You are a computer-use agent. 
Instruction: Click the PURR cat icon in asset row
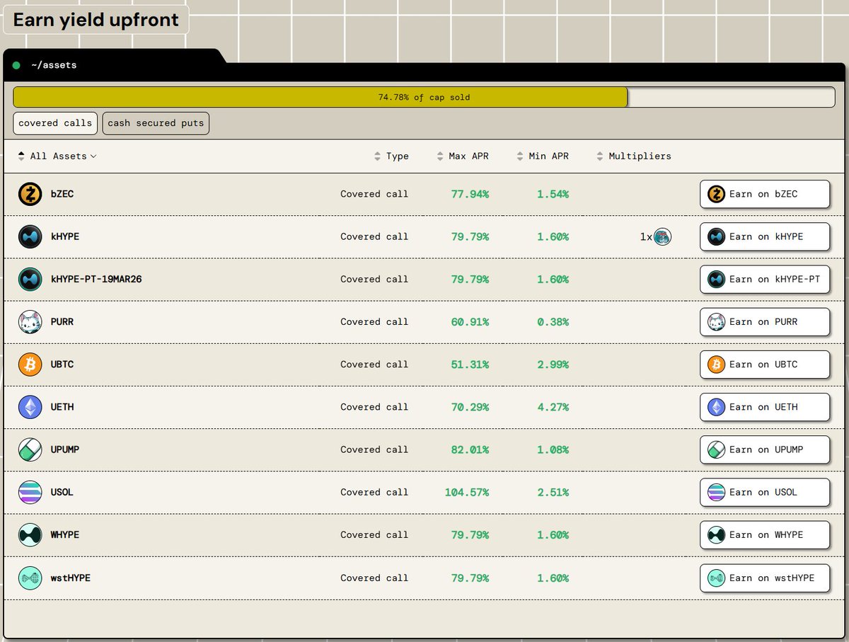coord(30,322)
